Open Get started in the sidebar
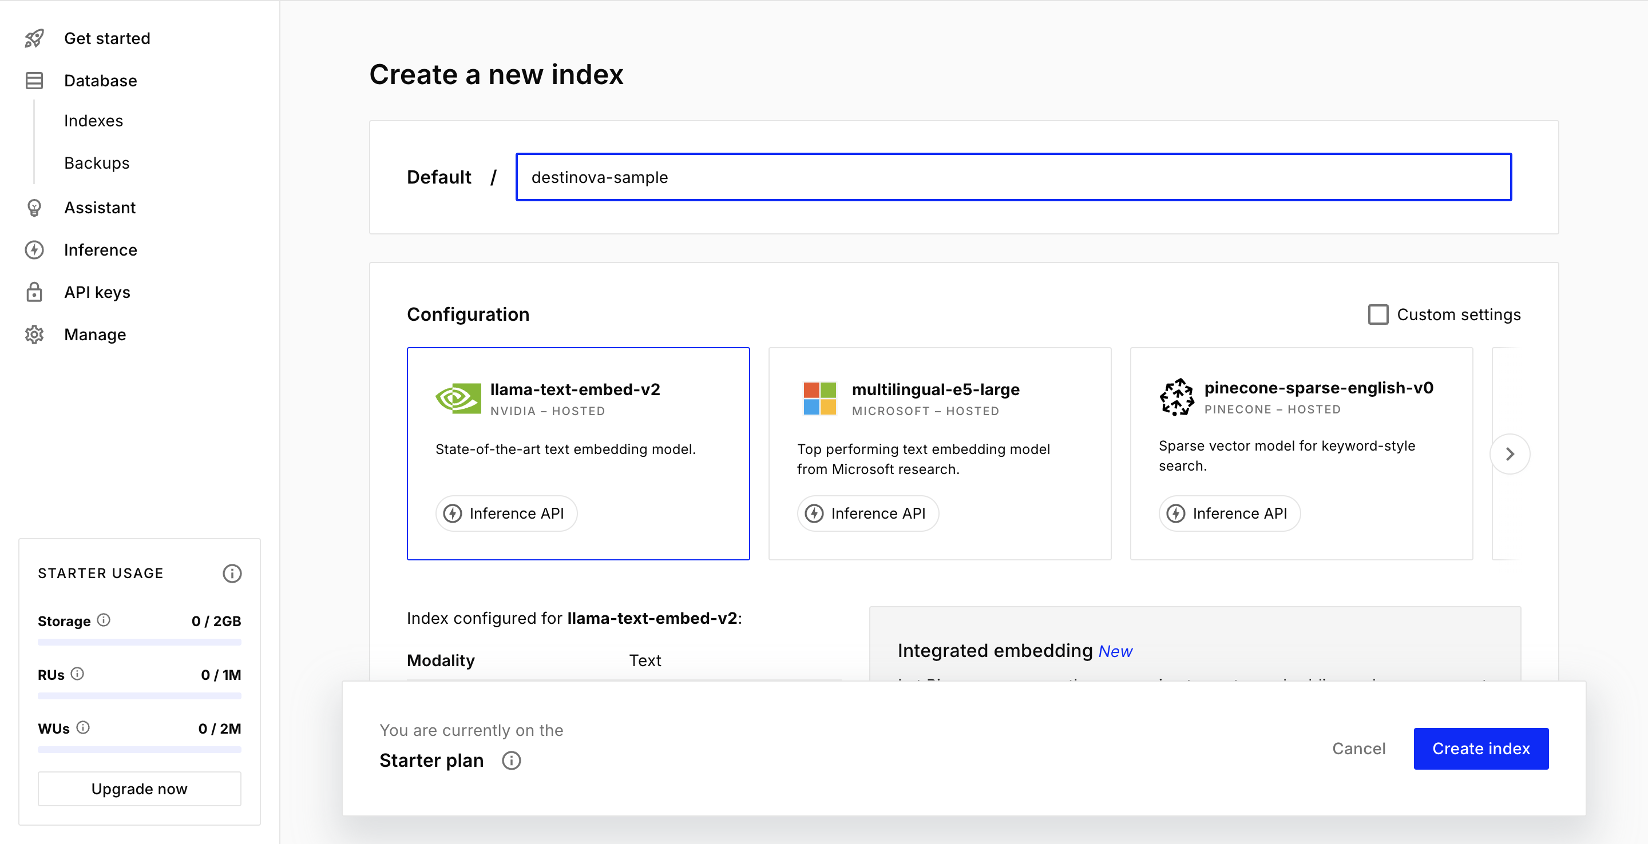 pos(108,38)
